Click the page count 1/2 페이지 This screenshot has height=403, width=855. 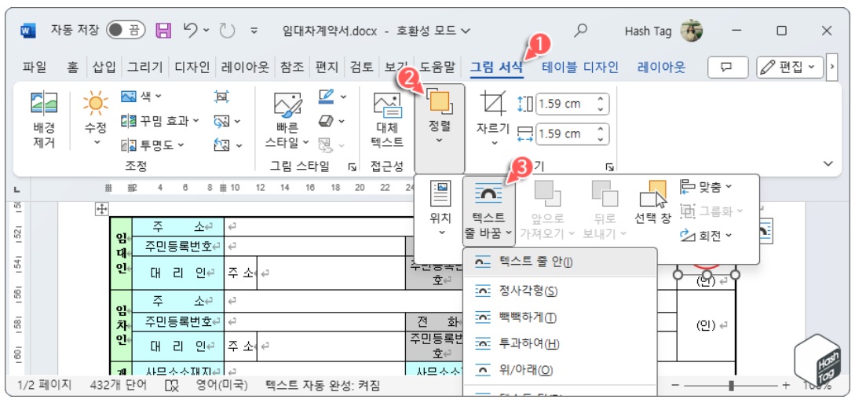(x=45, y=386)
